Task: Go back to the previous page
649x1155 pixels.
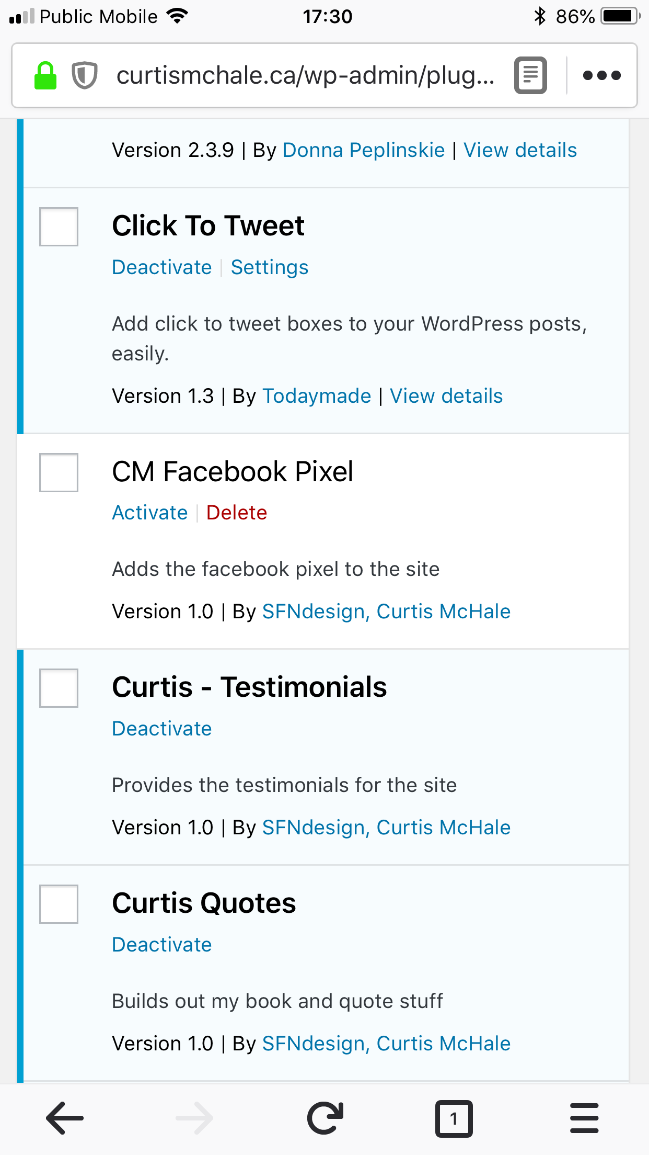Action: pos(65,1118)
